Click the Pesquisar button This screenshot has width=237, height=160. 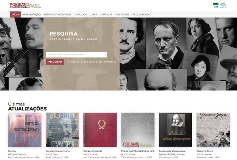pyautogui.click(x=55, y=62)
